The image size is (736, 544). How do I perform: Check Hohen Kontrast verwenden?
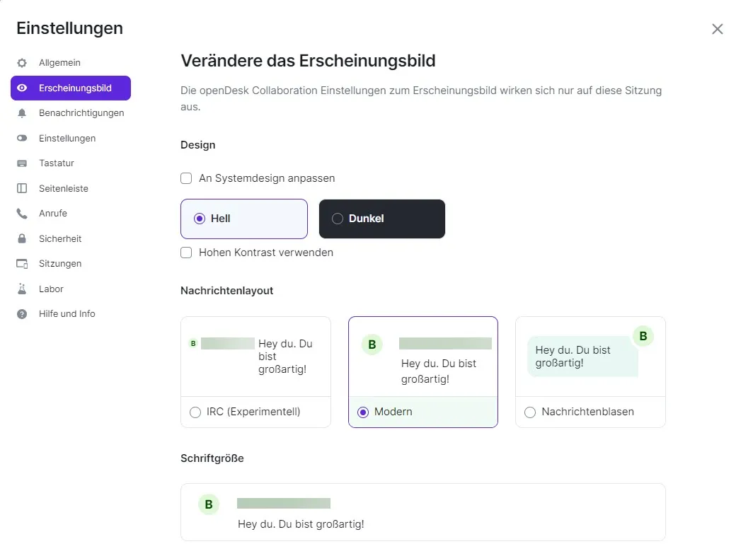coord(186,252)
